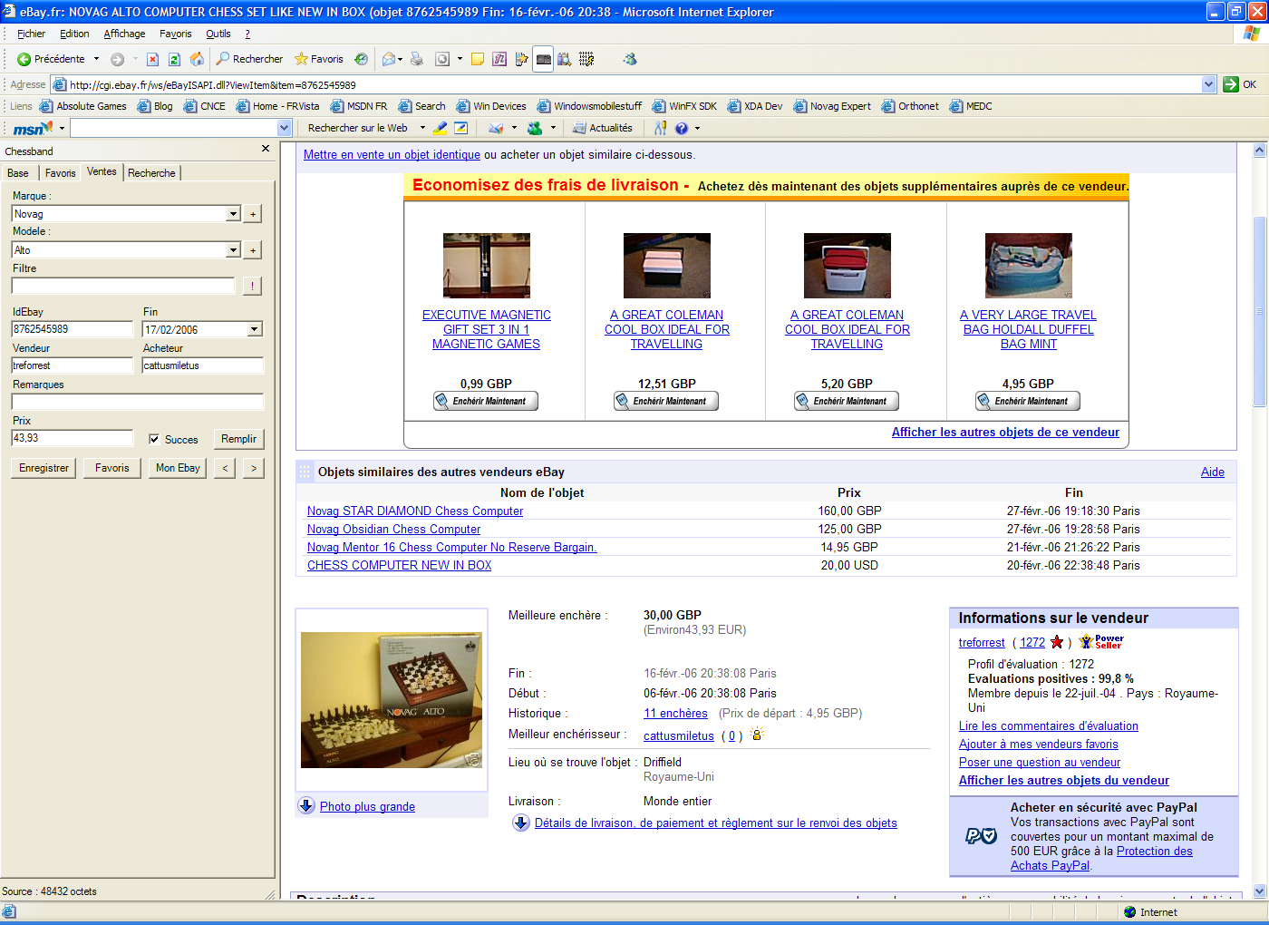Click the Précédente back button
The width and height of the screenshot is (1269, 925).
coord(51,59)
